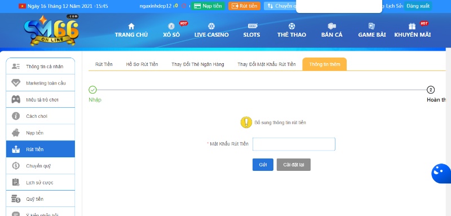Open the Live Casino chip icon
The height and width of the screenshot is (216, 451).
[x=211, y=26]
